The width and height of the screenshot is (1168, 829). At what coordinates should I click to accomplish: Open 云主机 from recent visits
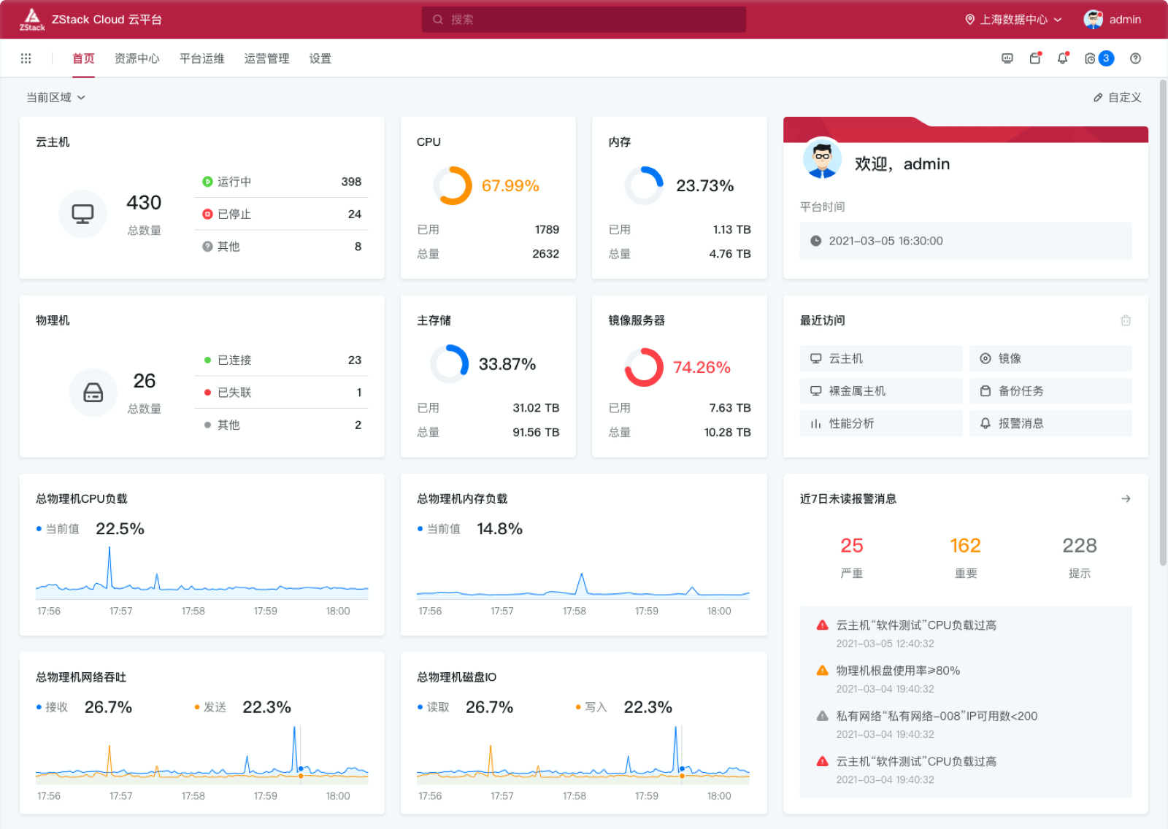[880, 358]
